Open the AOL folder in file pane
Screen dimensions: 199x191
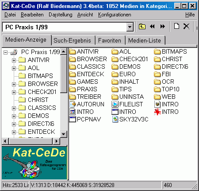[121, 52]
